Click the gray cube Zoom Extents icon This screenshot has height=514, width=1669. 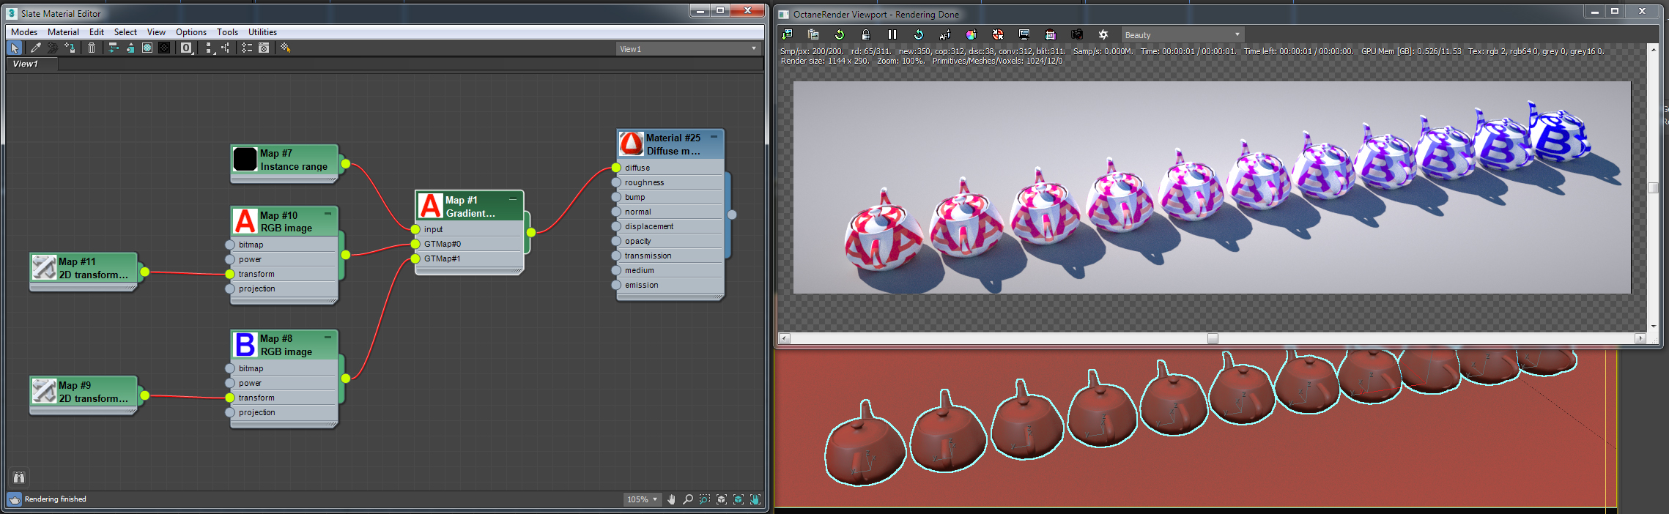(722, 499)
